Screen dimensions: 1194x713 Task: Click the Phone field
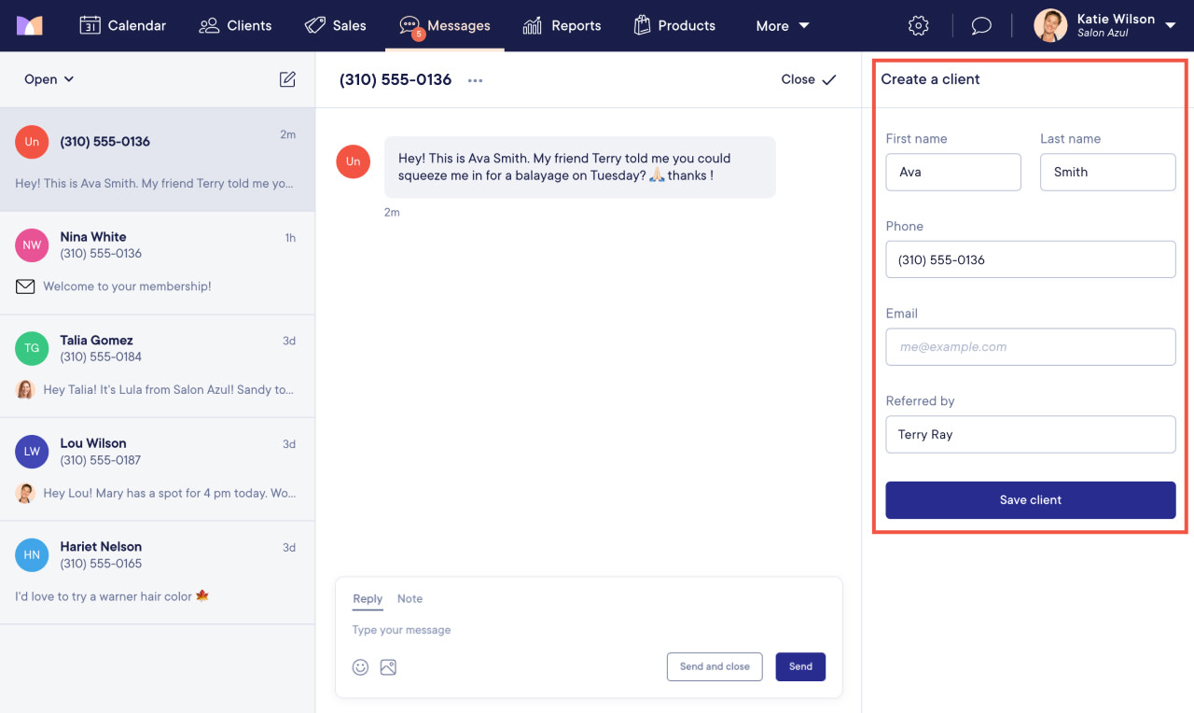click(1031, 259)
